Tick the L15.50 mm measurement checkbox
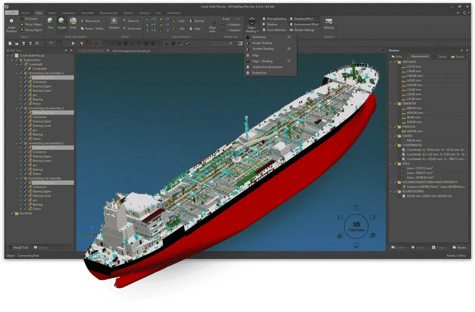 point(399,67)
